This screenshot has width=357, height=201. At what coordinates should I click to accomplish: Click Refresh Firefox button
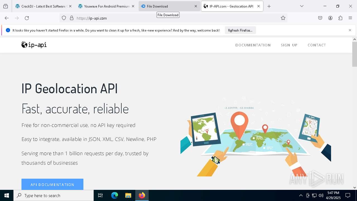click(x=240, y=30)
